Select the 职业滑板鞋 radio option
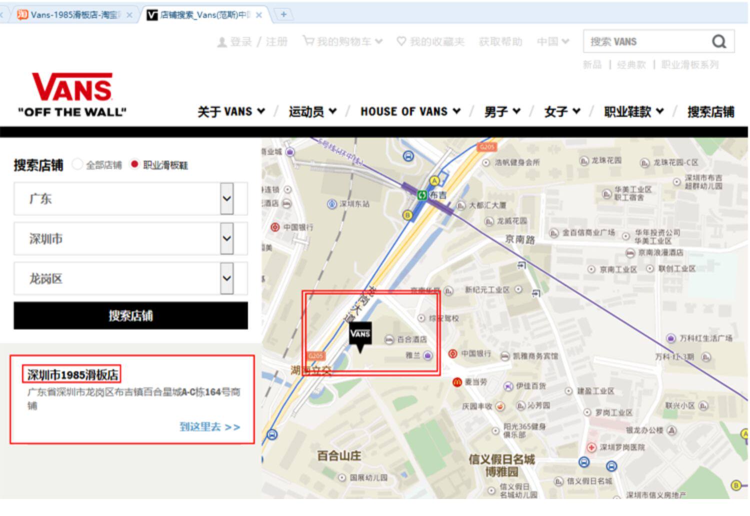750x516 pixels. [134, 164]
